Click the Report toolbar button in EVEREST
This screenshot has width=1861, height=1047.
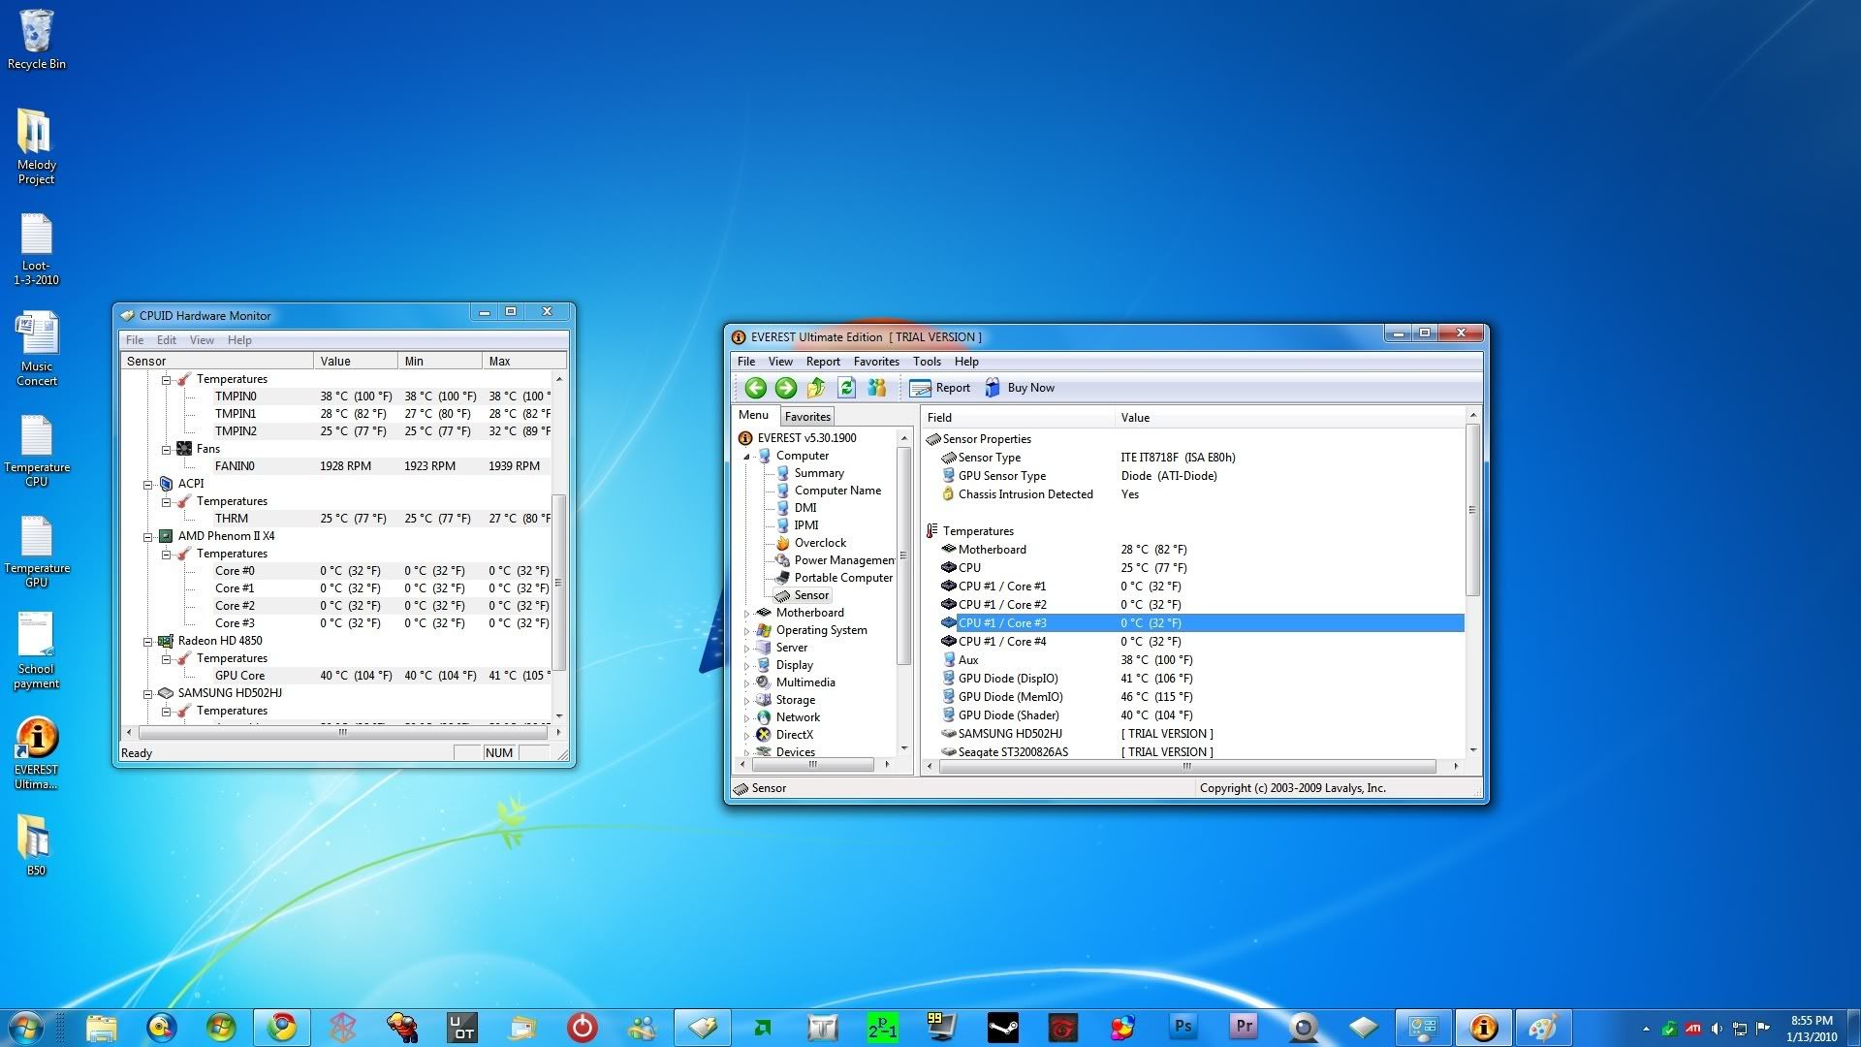tap(940, 388)
